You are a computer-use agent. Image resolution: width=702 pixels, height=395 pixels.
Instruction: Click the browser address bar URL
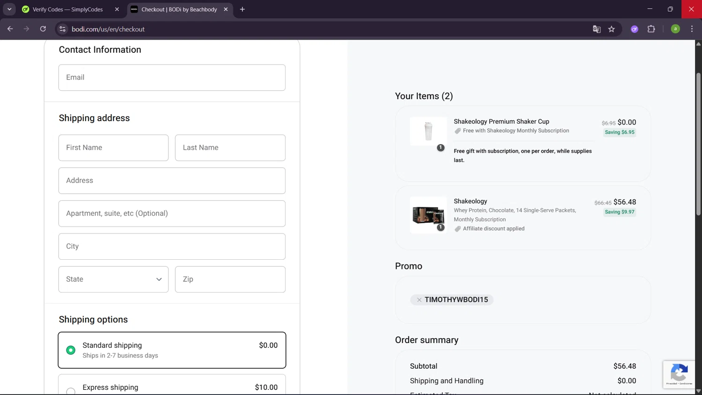tap(108, 29)
